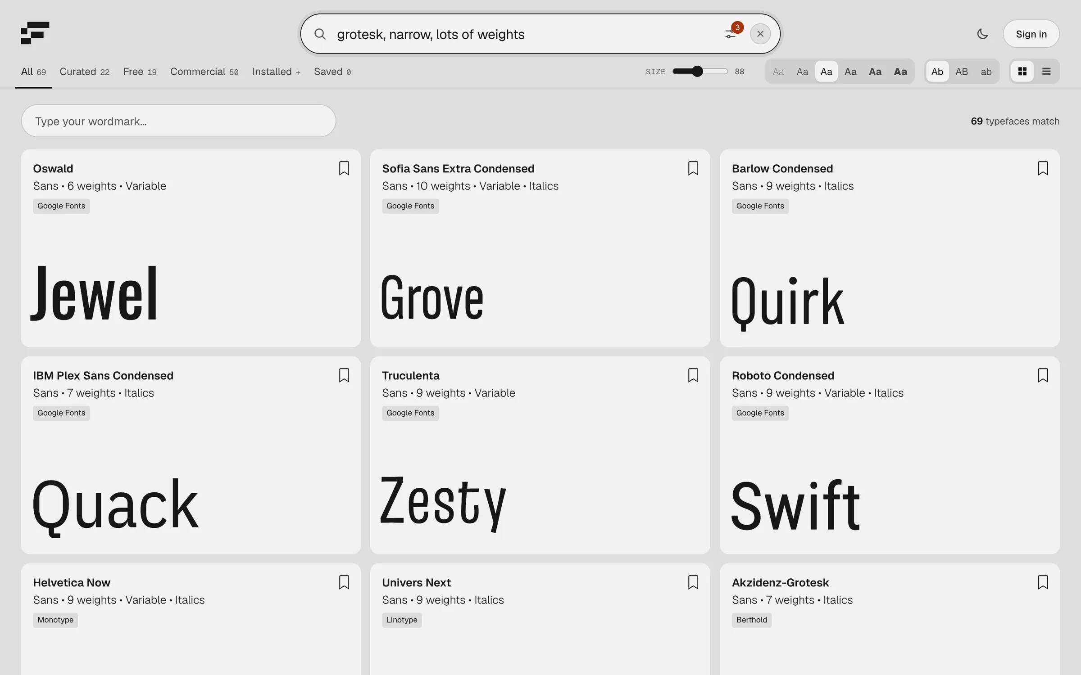This screenshot has height=675, width=1081.
Task: Toggle dark mode with the moon icon
Action: click(982, 34)
